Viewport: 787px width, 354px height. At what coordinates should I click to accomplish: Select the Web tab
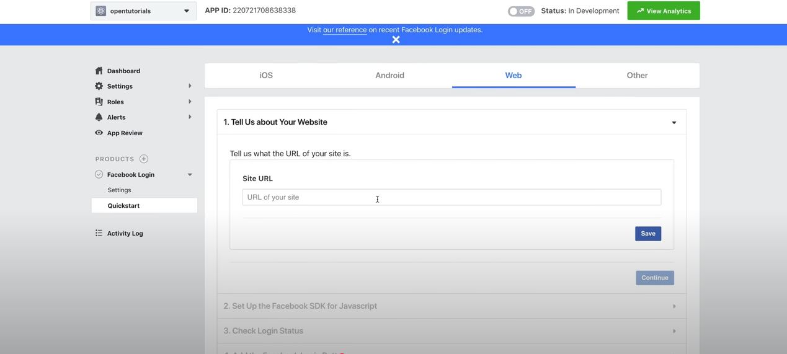click(x=514, y=75)
